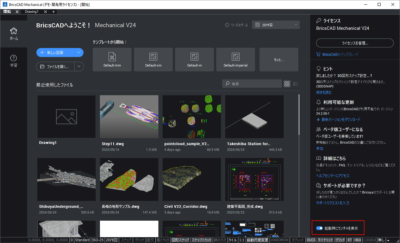The image size is (400, 243).
Task: Open BricsCADをアップグレード link
Action: [340, 54]
